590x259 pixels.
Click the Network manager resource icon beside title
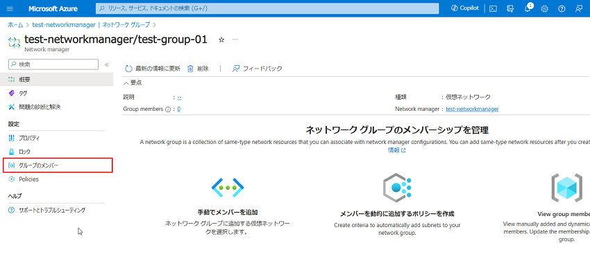tap(15, 42)
